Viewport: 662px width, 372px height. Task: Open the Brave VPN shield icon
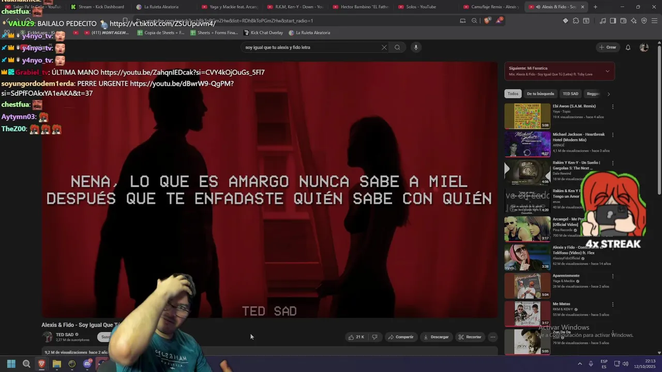[644, 21]
